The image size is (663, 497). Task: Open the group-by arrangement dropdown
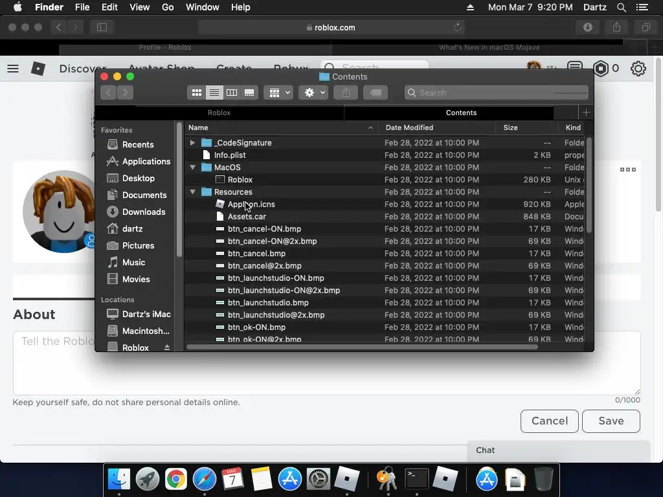[278, 93]
